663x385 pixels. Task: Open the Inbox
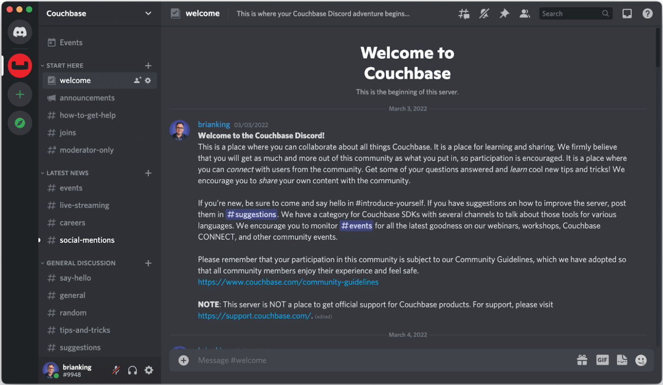coord(627,13)
